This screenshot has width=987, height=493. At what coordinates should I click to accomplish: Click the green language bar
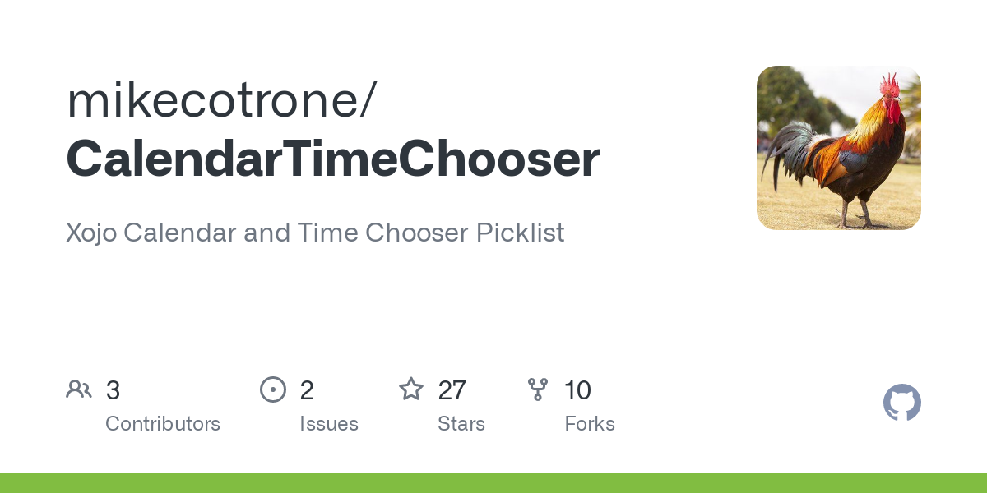point(493,483)
